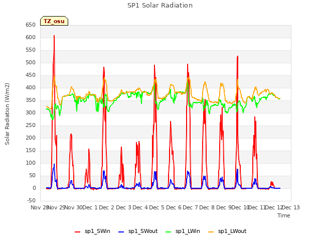This screenshot has height=241, width=321.
Task: Click the TZ_osu annotation label
Action: pyautogui.click(x=54, y=21)
